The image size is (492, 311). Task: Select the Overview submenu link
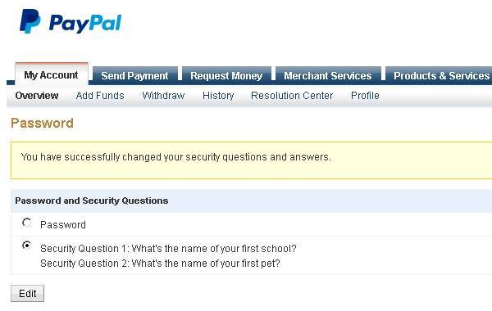(37, 96)
